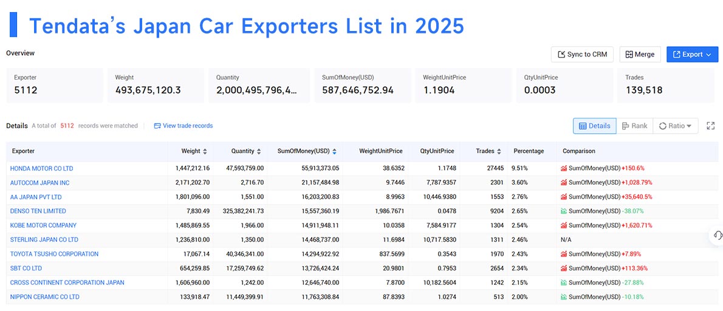The image size is (723, 311).
Task: Open HONDA MOTOR CO LTD exporter
Action: pyautogui.click(x=41, y=168)
